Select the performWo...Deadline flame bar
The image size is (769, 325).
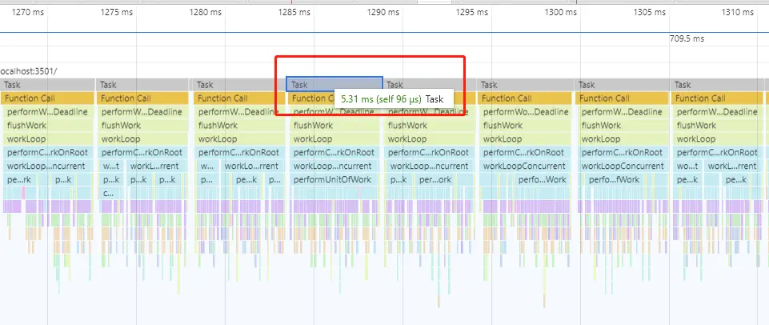[x=525, y=112]
